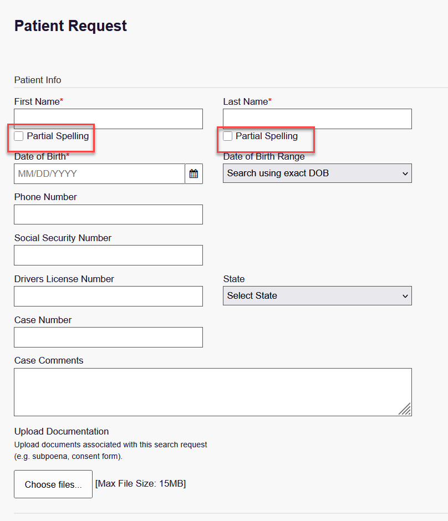Screen dimensions: 448x521
Task: Enable Partial Spelling under First Name
Action: (19, 136)
